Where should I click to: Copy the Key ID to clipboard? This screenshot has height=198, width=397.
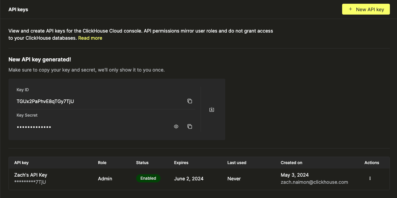click(x=190, y=101)
